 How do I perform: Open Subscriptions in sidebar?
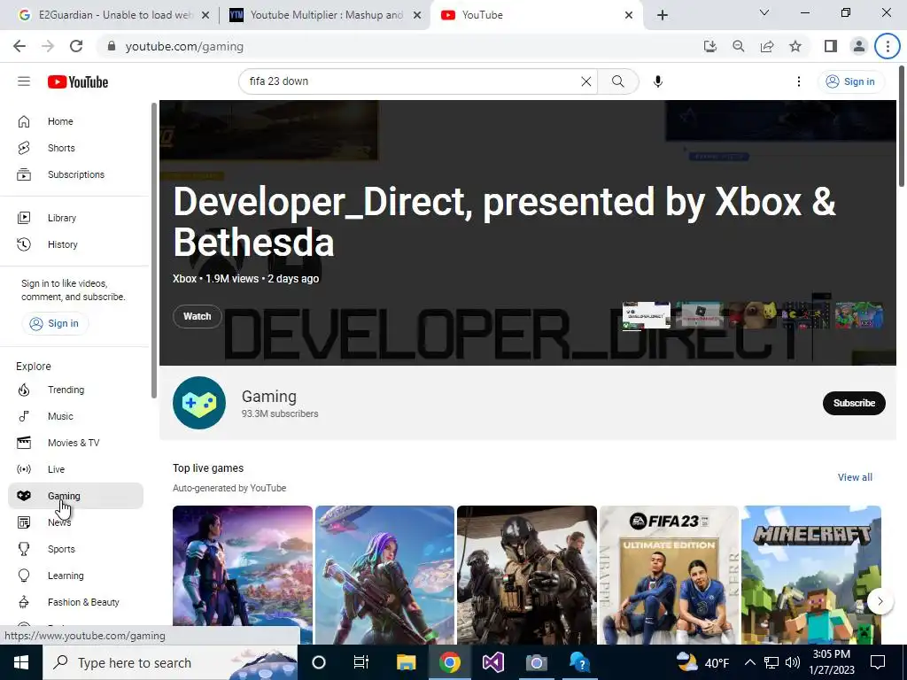75,174
